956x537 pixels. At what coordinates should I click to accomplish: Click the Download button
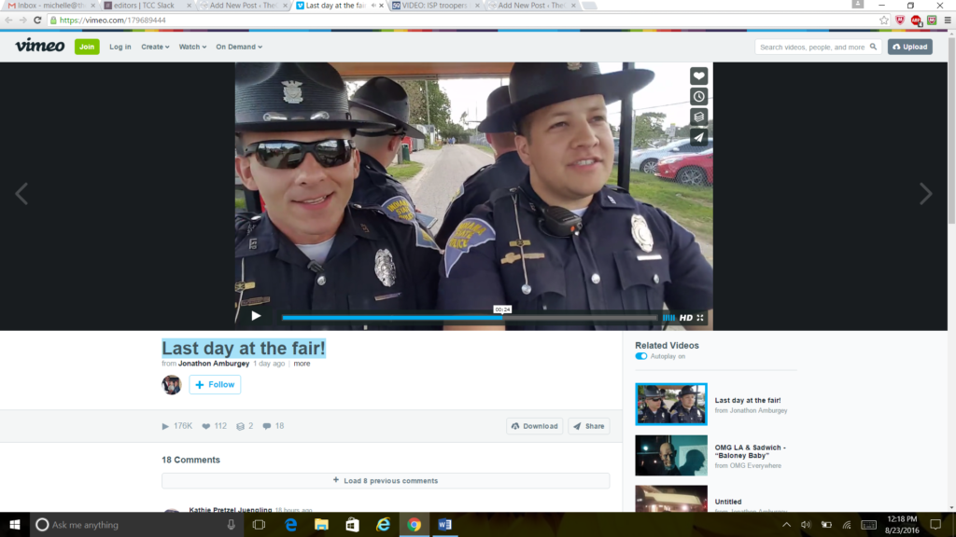click(534, 426)
